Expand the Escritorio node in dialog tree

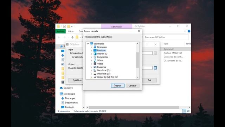91,50
